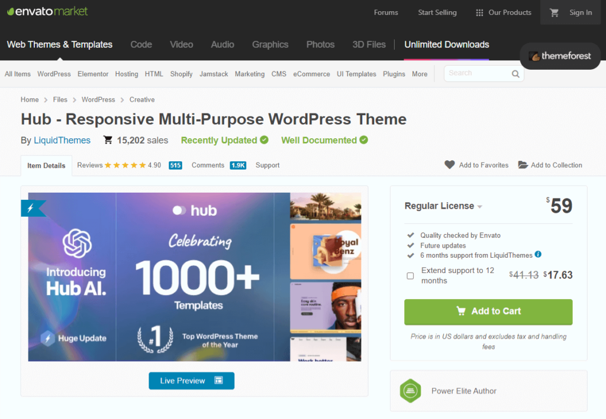Click the cart icon next to sales count

point(108,139)
